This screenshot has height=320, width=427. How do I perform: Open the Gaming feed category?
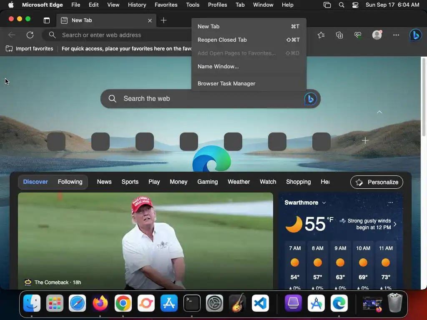(208, 182)
